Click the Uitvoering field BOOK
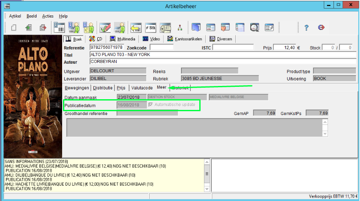 335,78
